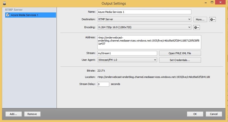Image resolution: width=228 pixels, height=122 pixels.
Task: Expand the Destination RTMP Server dropdown
Action: 144,19
